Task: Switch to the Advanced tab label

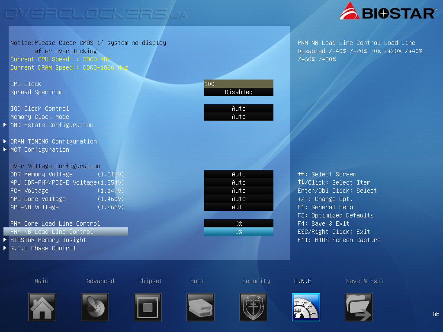Action: (100, 281)
